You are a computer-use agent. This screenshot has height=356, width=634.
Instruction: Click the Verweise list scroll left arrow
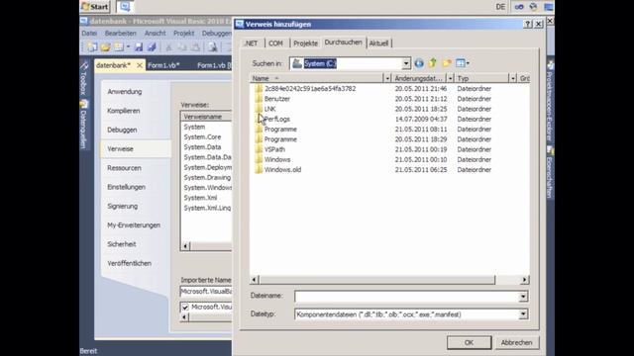(185, 246)
